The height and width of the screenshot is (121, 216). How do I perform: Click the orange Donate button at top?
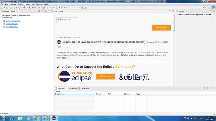161,27
